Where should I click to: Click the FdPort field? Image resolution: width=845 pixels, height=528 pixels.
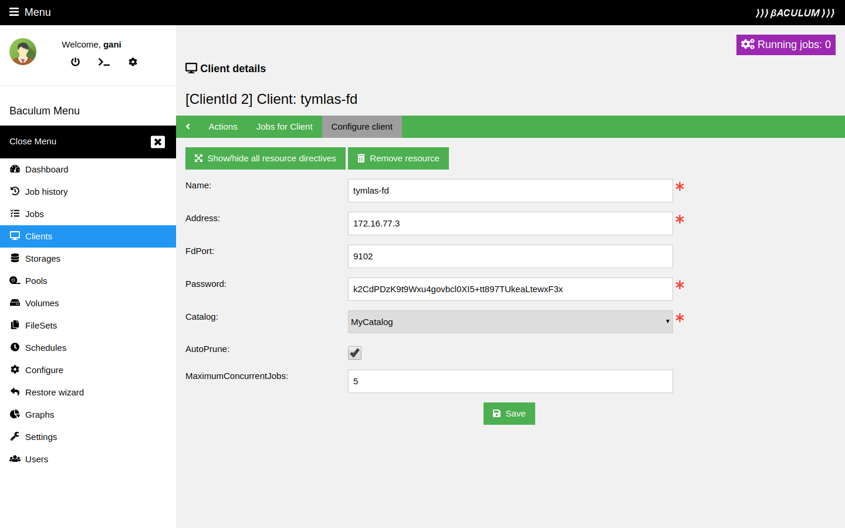pos(511,256)
